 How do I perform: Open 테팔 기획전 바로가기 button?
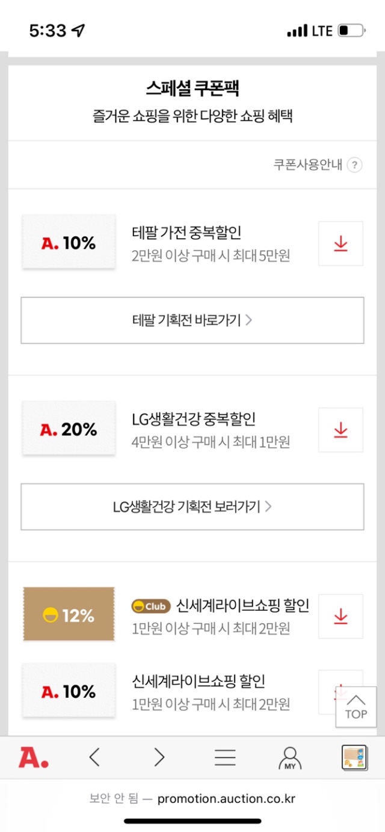(192, 320)
